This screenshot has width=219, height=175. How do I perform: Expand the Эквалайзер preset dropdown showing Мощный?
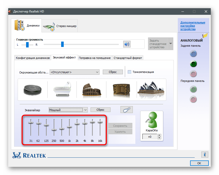[85, 110]
